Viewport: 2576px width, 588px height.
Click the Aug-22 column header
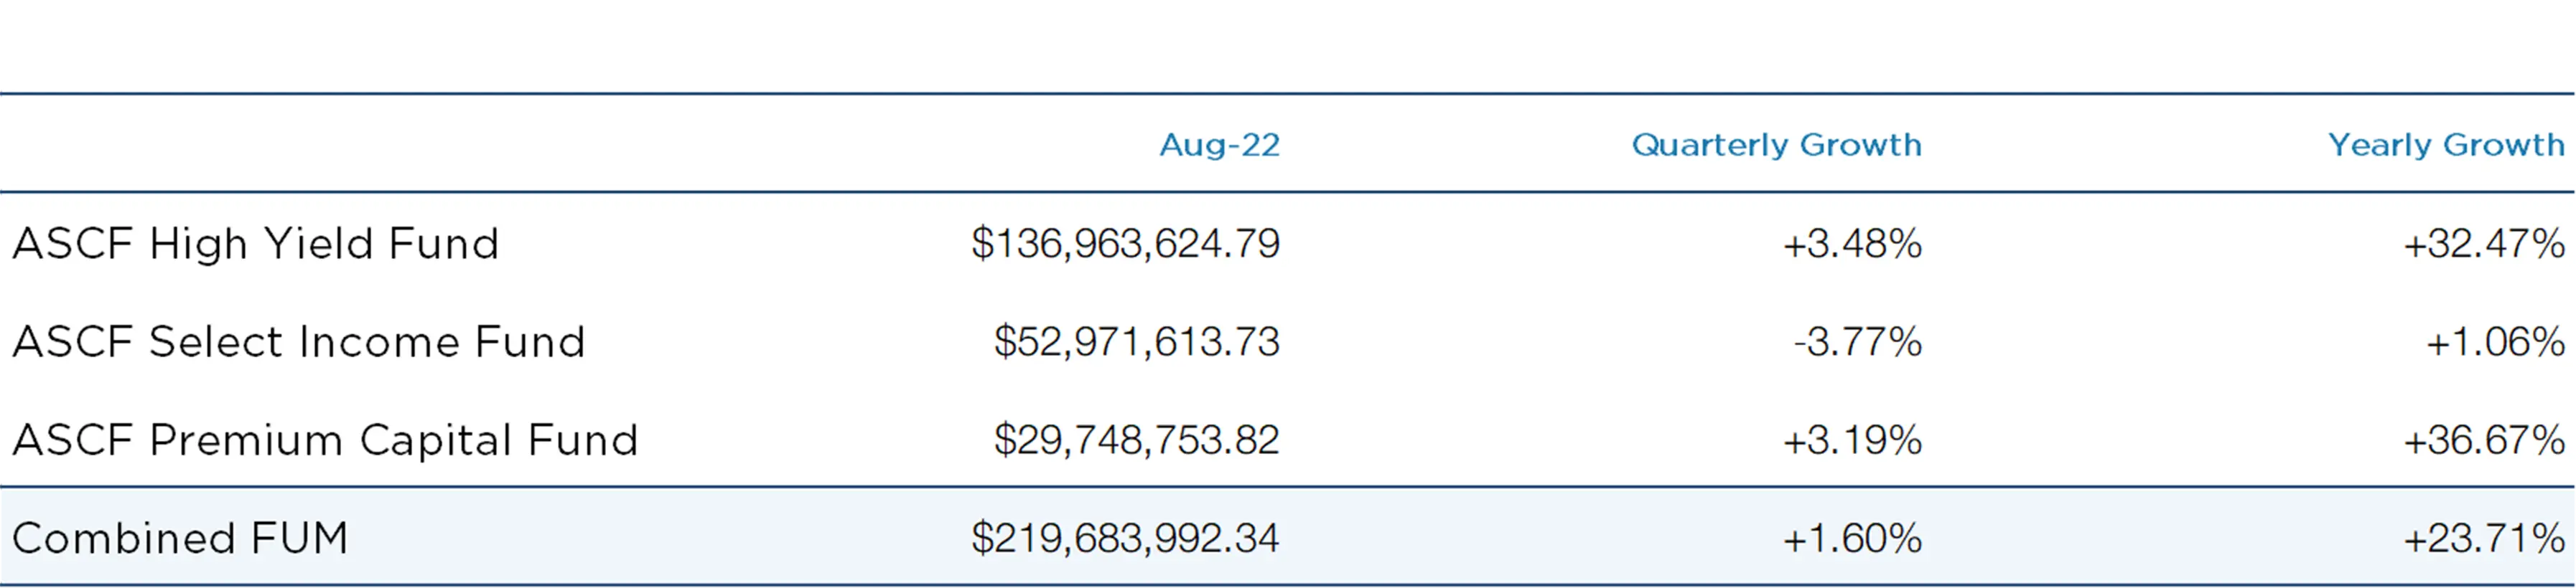coord(1219,145)
